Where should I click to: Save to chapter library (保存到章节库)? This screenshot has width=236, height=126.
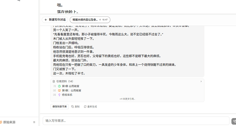pyautogui.click(x=60, y=106)
